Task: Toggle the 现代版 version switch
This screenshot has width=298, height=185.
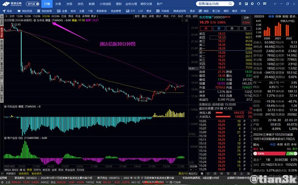Action: pyautogui.click(x=32, y=4)
